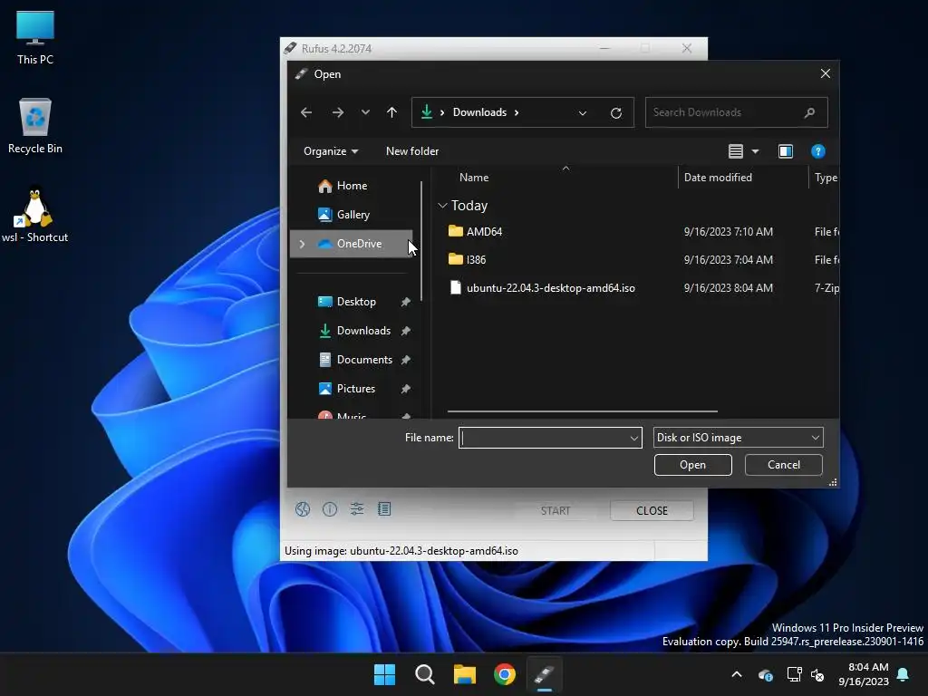Open File Explorer from the taskbar
This screenshot has width=928, height=696.
(x=465, y=674)
